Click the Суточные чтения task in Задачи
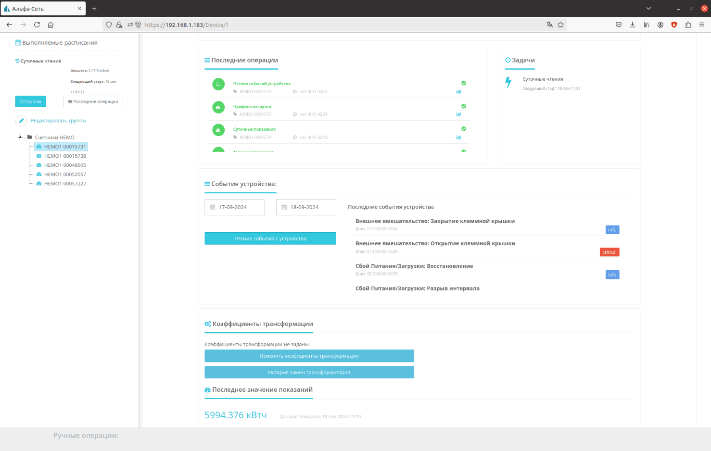 coord(543,79)
